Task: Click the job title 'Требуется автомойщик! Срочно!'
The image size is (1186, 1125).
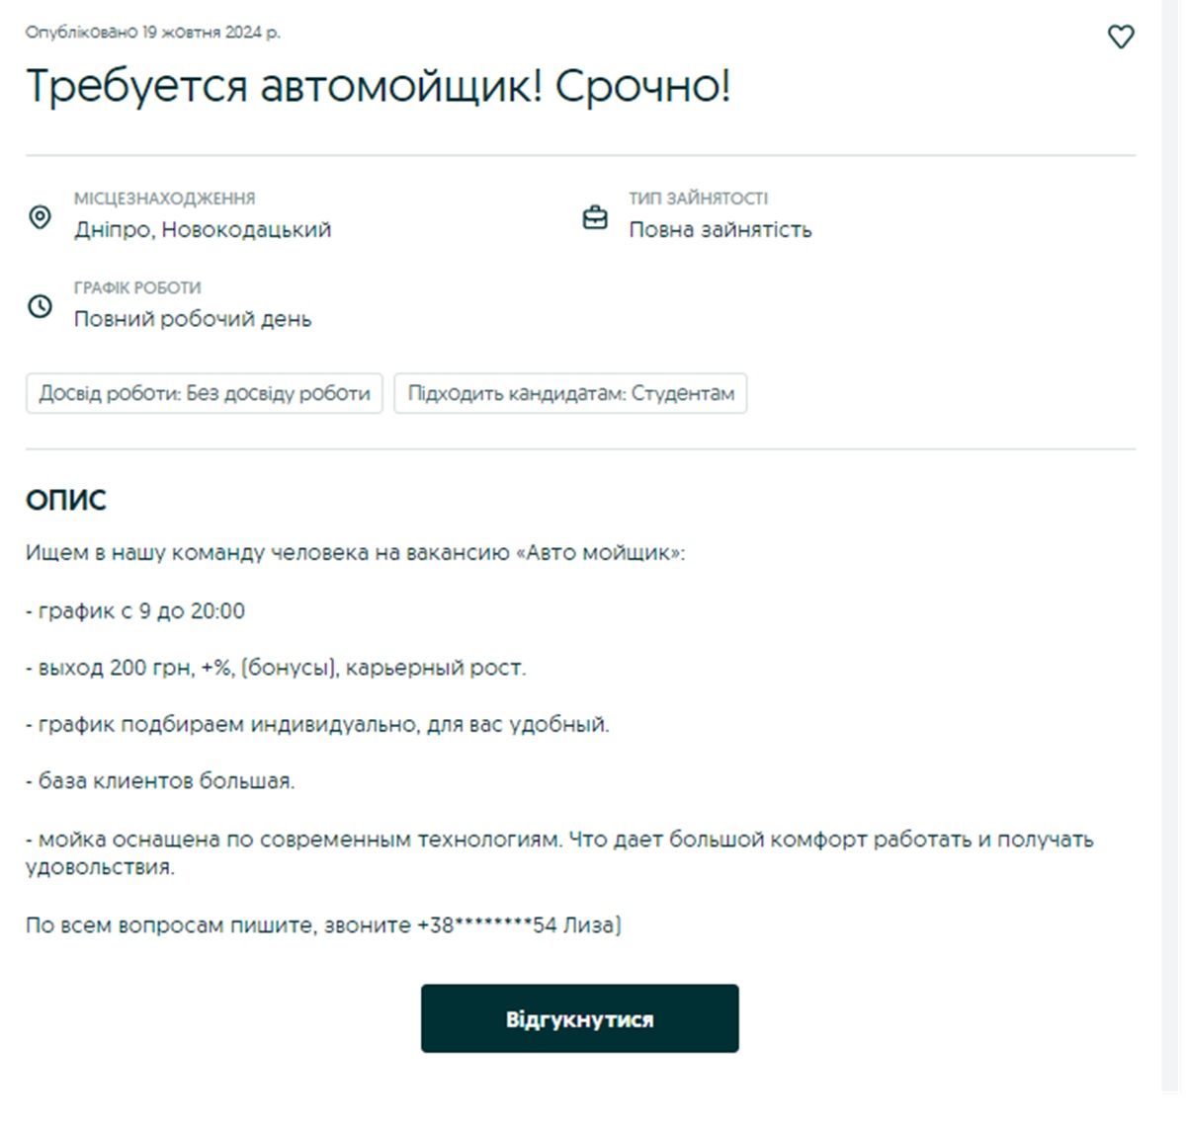Action: (x=380, y=88)
